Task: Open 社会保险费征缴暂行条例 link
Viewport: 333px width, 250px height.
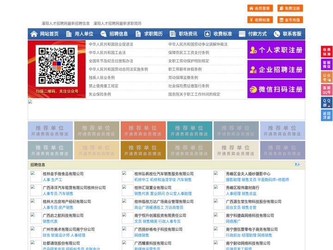Action: click(x=189, y=86)
